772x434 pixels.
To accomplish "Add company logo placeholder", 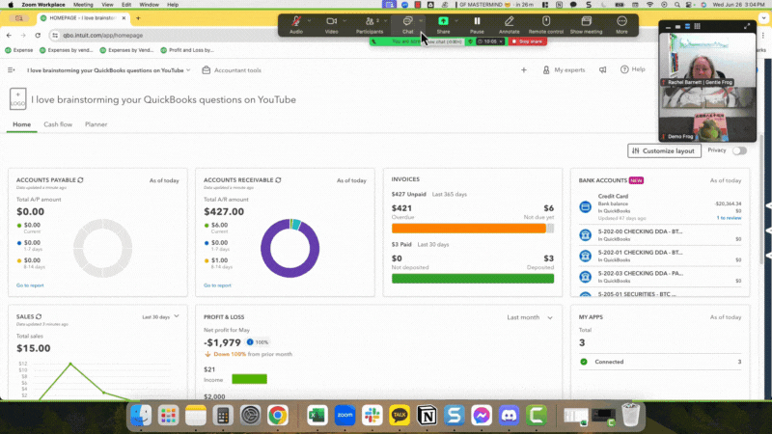I will (17, 98).
